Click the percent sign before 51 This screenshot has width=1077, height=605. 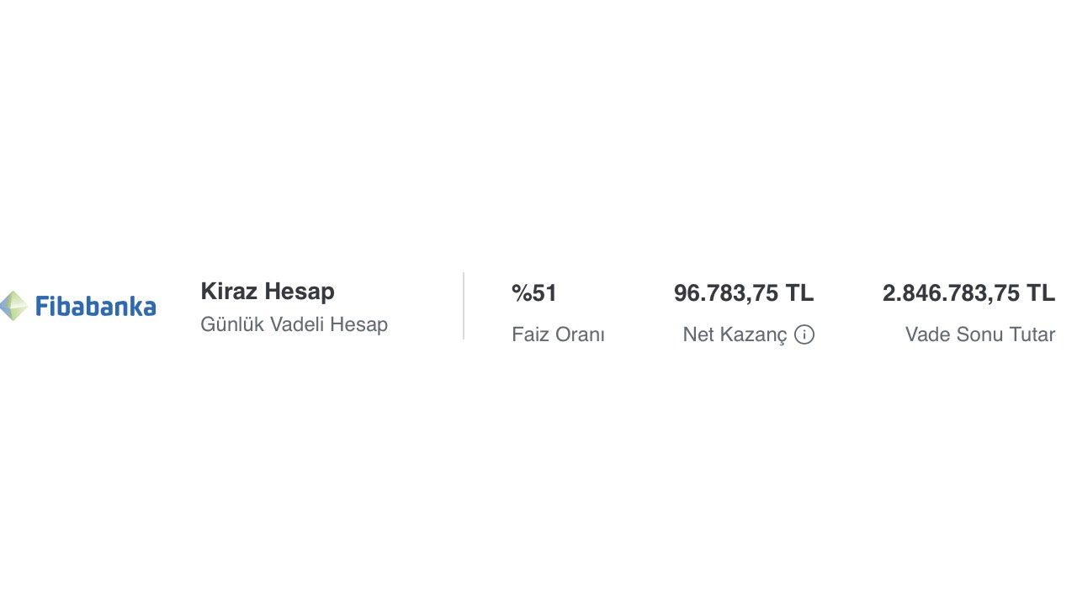(x=522, y=293)
